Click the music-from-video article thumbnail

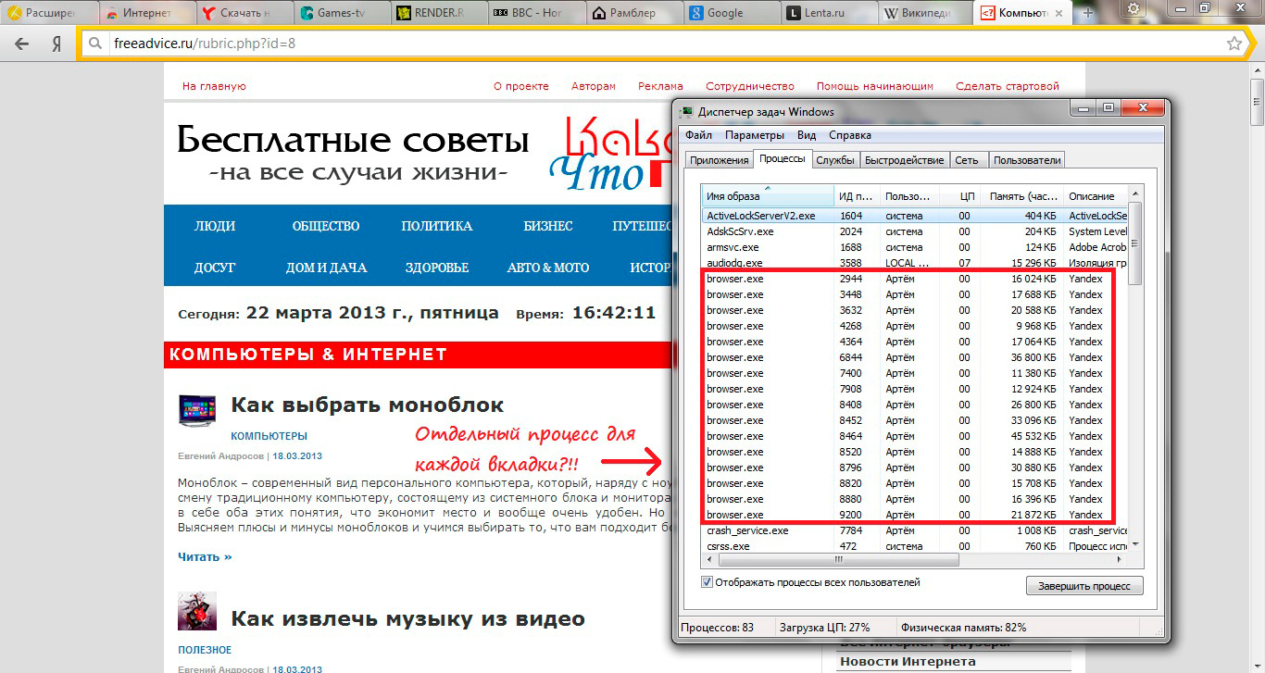(197, 611)
